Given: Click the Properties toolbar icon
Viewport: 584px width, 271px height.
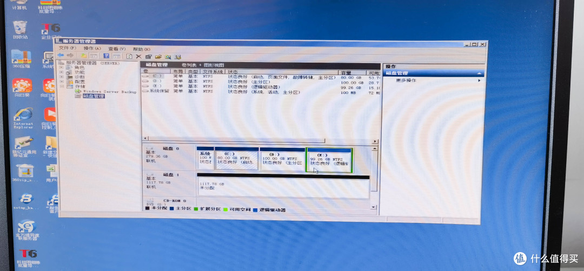Looking at the screenshot, I should point(149,57).
